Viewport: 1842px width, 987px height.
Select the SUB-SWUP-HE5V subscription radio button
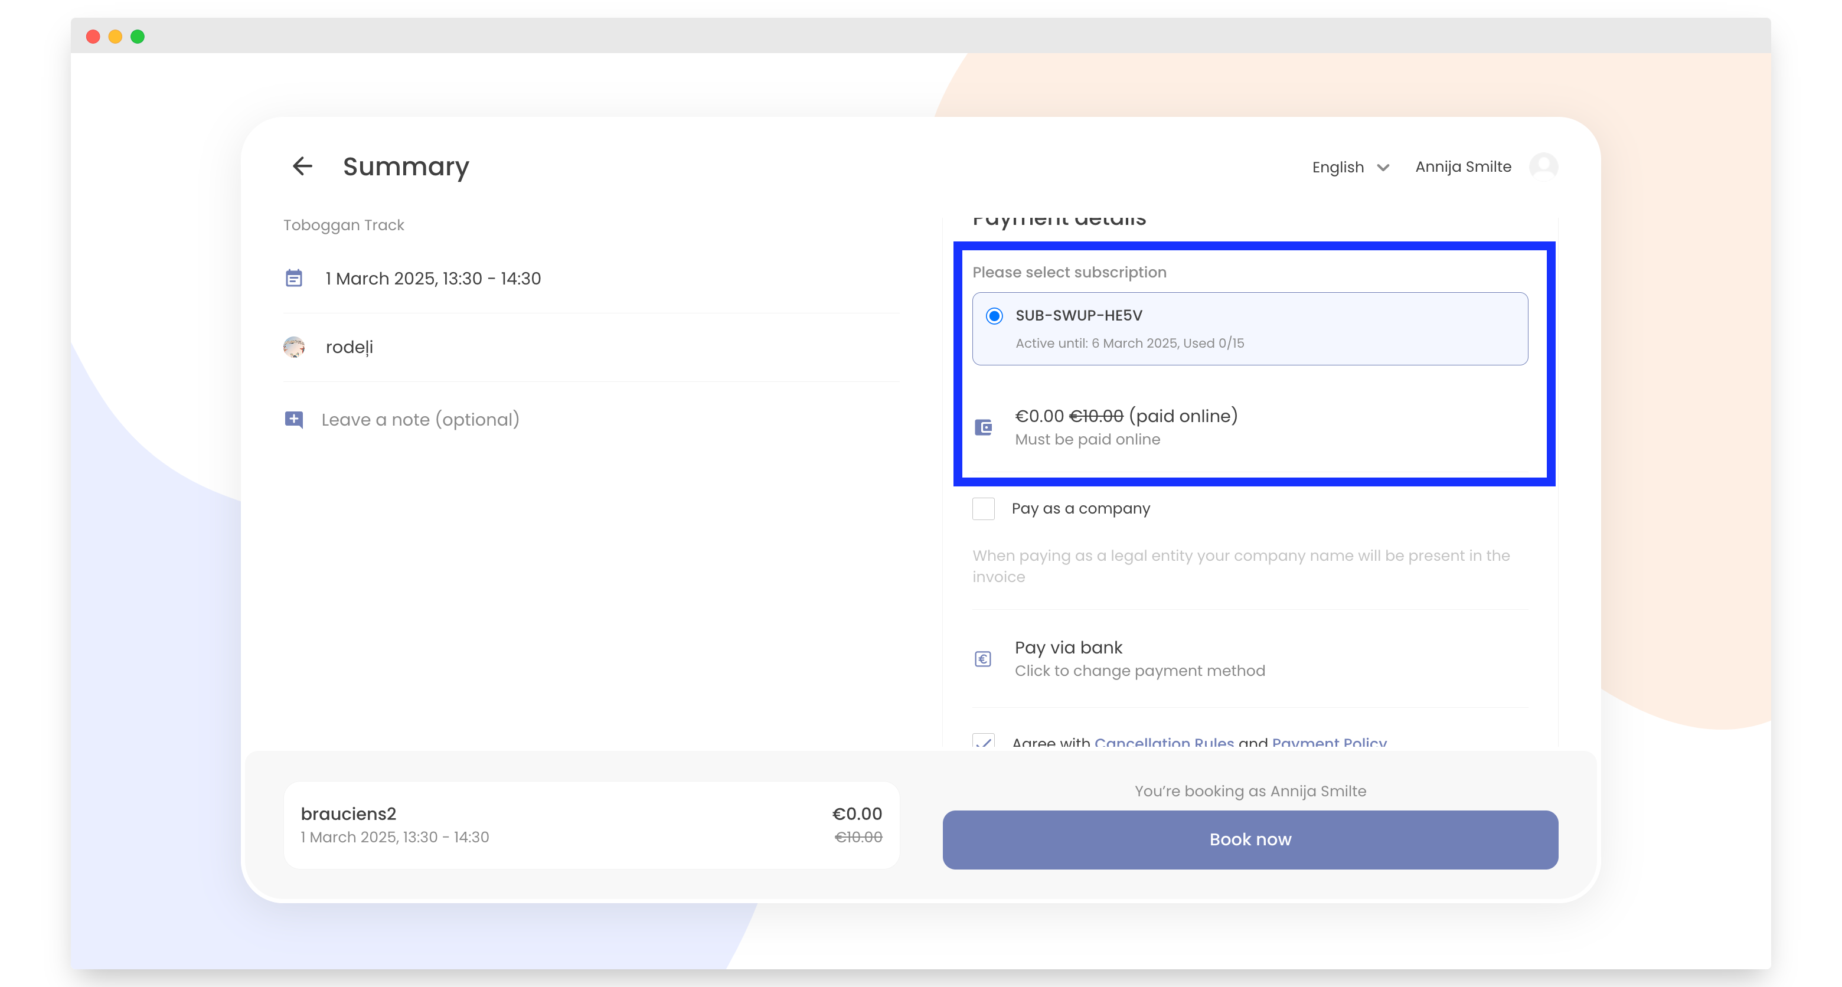[995, 315]
